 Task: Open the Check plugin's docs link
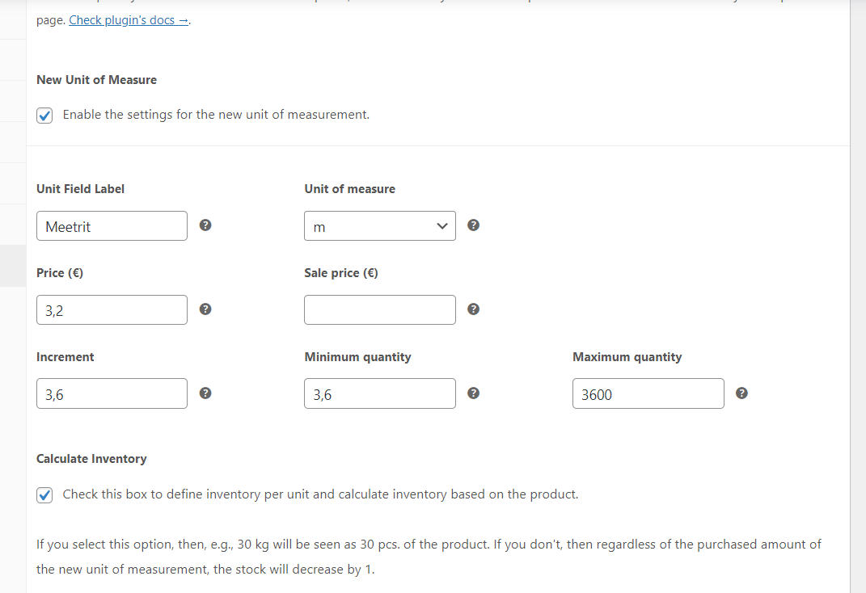click(x=129, y=20)
